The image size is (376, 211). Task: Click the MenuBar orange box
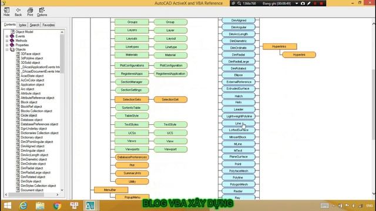[111, 190]
